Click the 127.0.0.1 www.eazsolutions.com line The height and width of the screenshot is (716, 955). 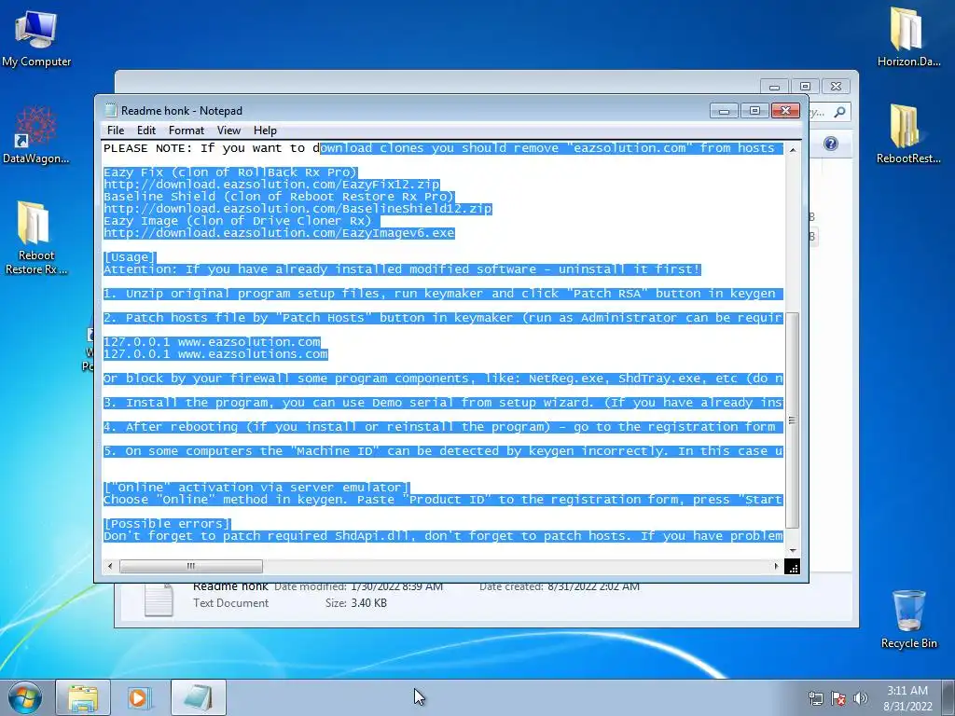(x=215, y=354)
